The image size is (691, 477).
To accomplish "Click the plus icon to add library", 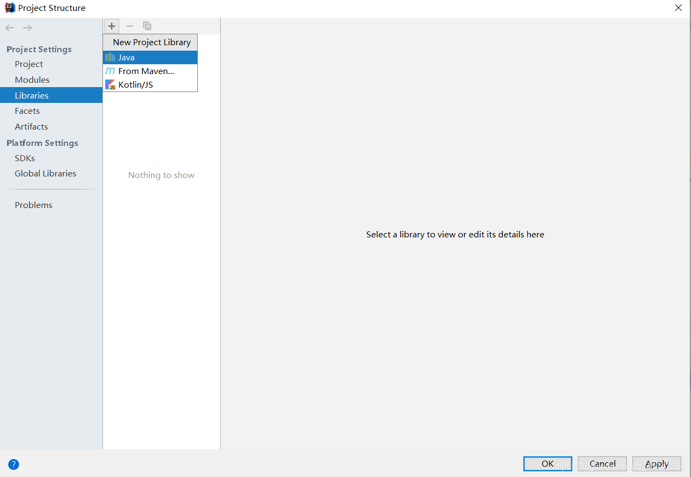I will coord(112,26).
